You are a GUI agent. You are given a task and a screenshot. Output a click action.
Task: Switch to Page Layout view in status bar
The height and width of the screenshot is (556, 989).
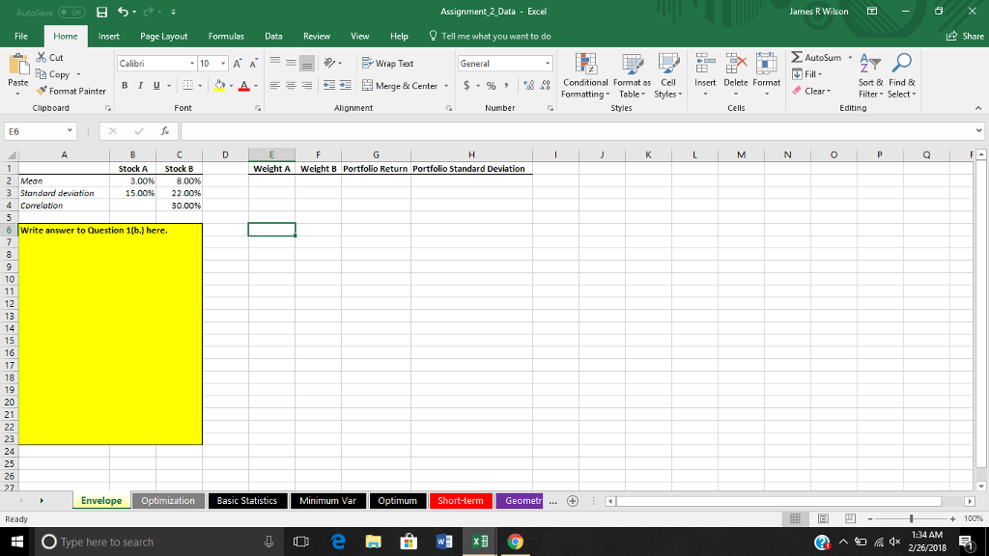(823, 518)
